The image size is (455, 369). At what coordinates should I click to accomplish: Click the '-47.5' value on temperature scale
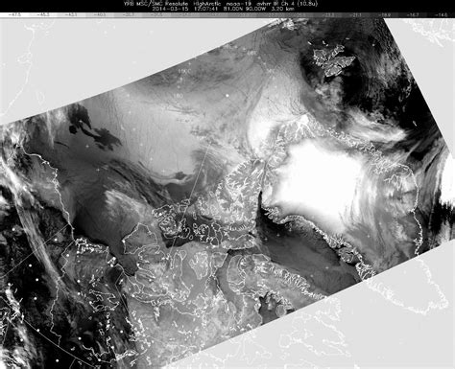tap(15, 14)
